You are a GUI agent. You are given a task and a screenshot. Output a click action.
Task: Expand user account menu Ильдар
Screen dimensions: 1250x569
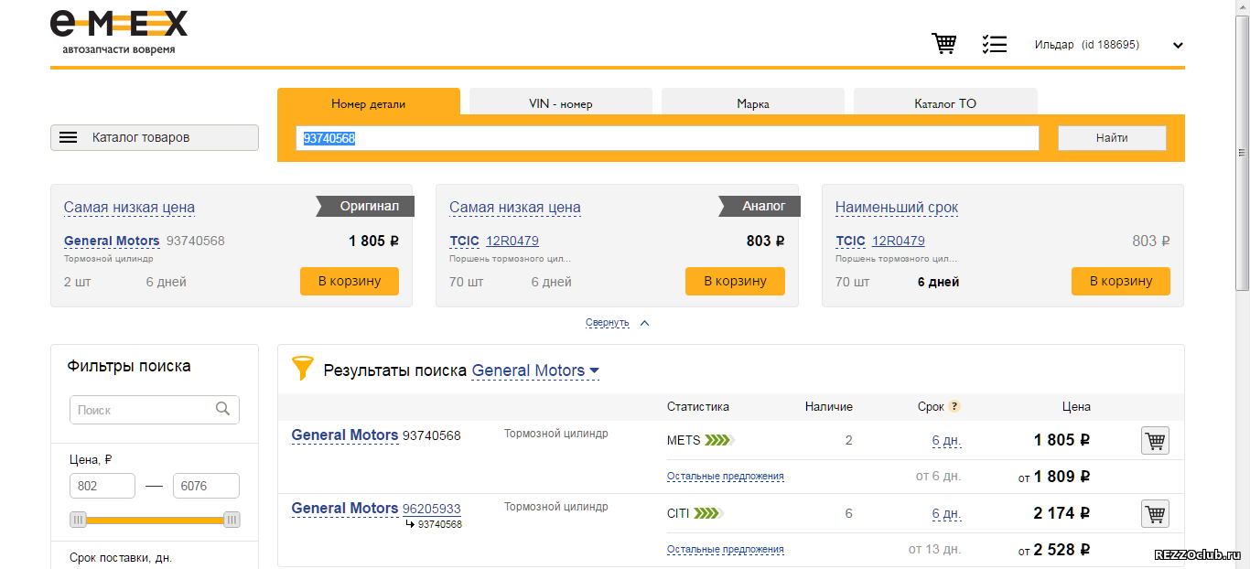(1178, 45)
